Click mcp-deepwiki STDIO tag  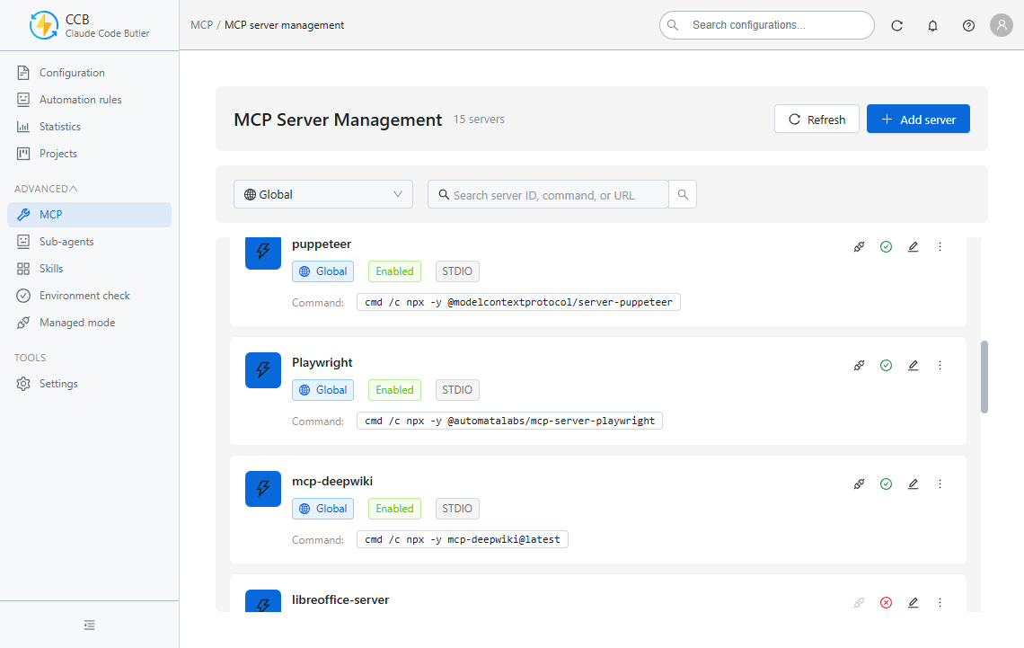tap(457, 508)
